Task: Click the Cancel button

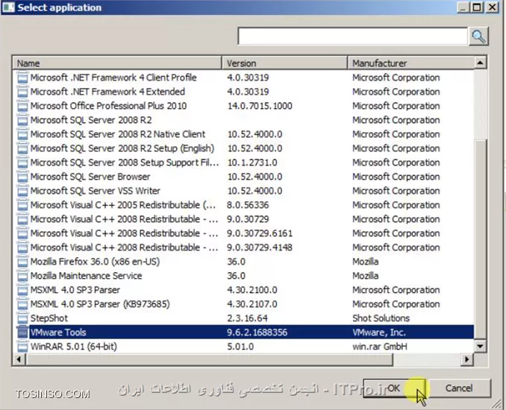Action: click(459, 388)
